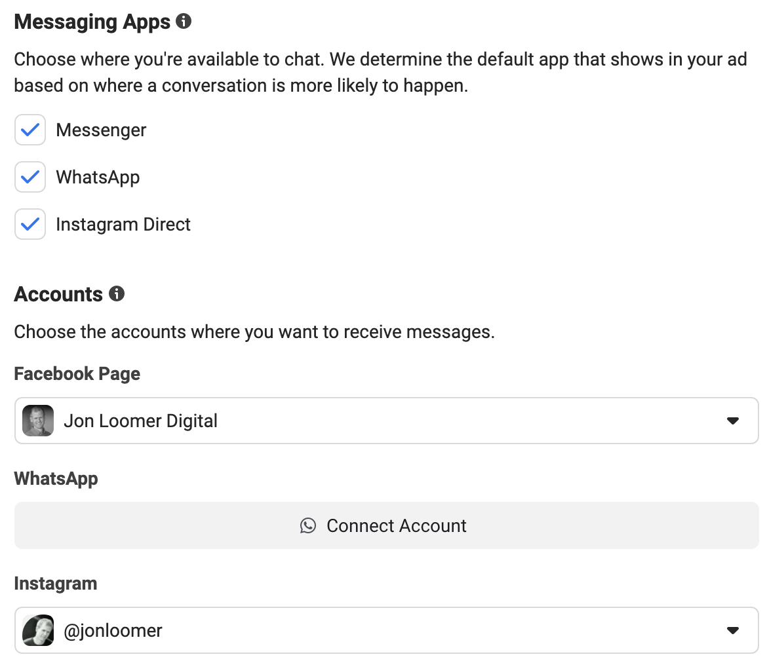Uncheck the WhatsApp checkbox

point(30,176)
